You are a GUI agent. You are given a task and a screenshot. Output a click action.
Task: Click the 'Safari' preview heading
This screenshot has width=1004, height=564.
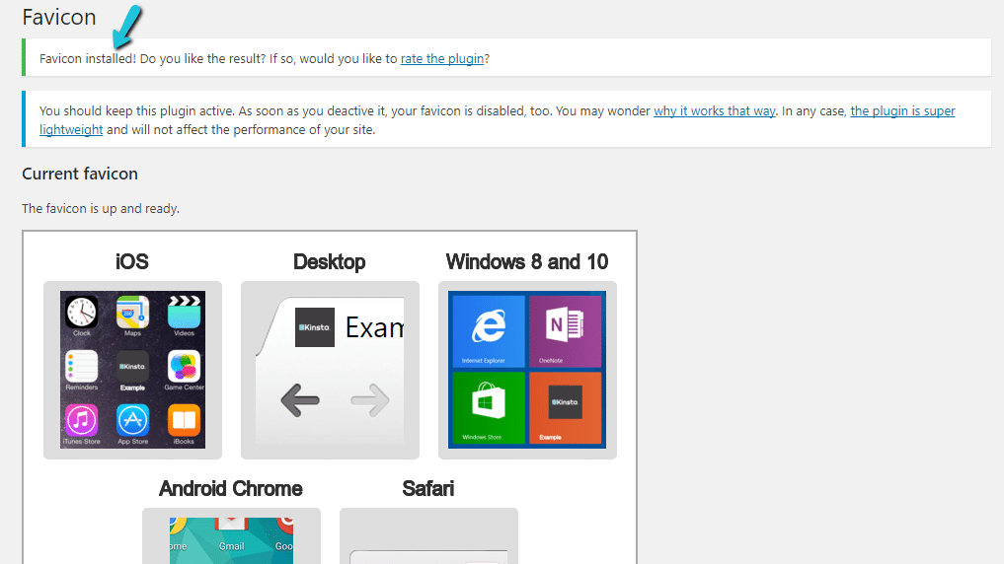pos(428,488)
